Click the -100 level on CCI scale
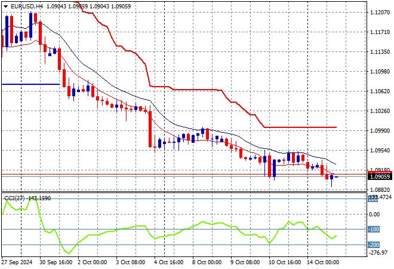 click(x=374, y=230)
